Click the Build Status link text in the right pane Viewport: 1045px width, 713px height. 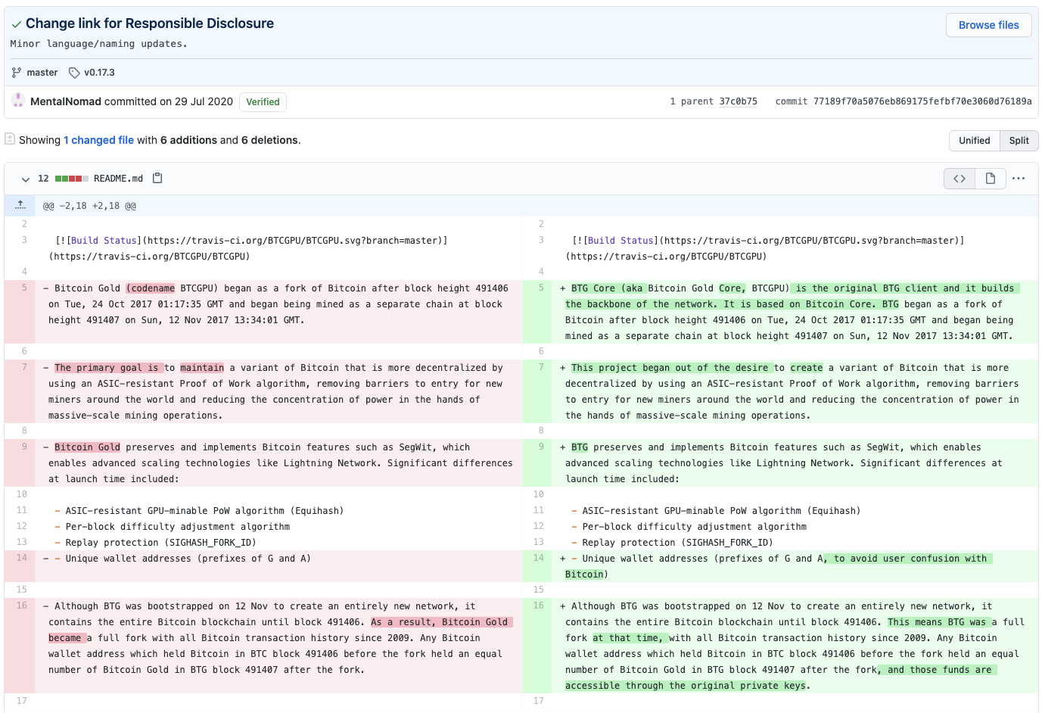[x=620, y=241]
